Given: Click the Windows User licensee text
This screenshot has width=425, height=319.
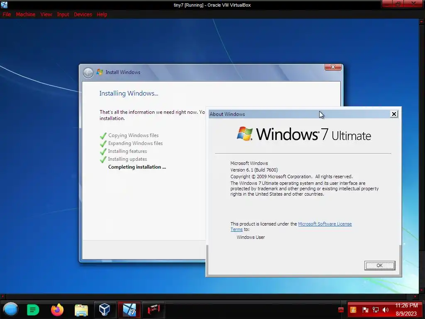Looking at the screenshot, I should (x=251, y=237).
